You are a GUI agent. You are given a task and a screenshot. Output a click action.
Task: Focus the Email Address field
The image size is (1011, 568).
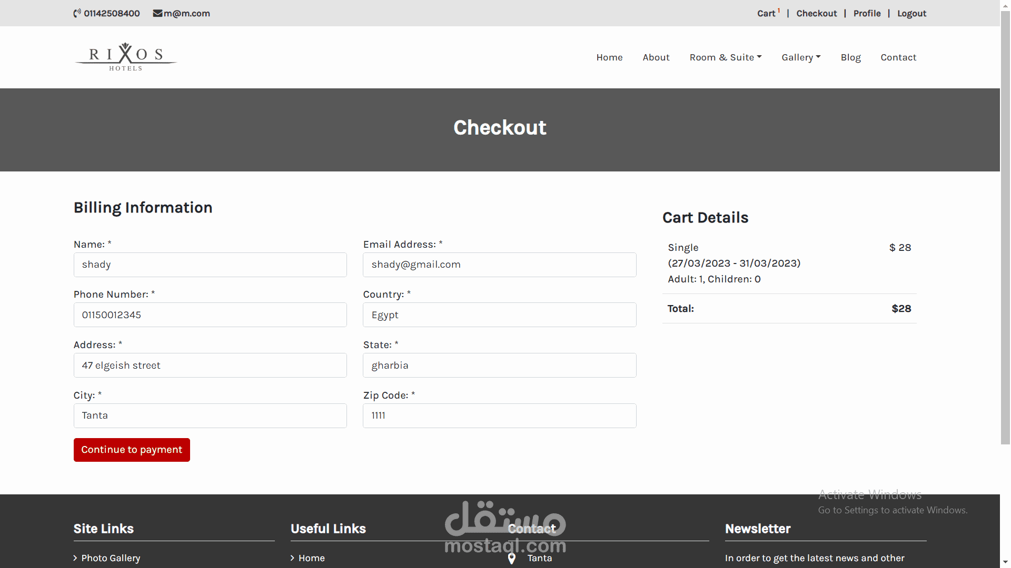tap(499, 265)
